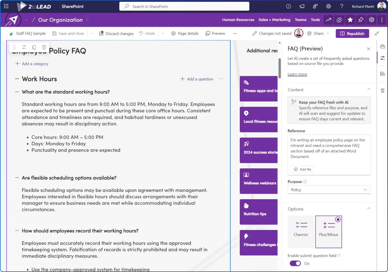Click the edit properties icon on web part toolbar
This screenshot has width=388, height=272.
coord(24,47)
